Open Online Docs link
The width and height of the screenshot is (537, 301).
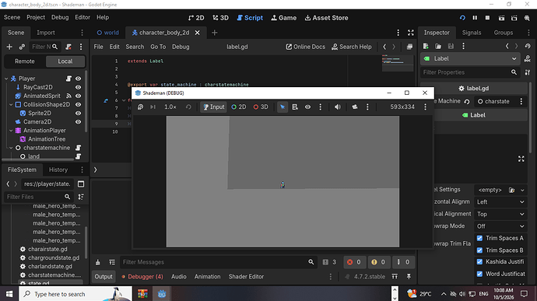coord(306,47)
